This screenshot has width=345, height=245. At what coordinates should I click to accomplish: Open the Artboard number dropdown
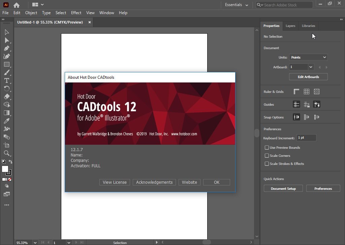311,67
